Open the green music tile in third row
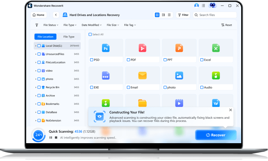The width and height of the screenshot is (268, 161). click(x=106, y=103)
